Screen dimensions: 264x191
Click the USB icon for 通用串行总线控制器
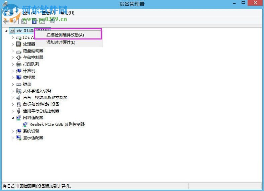19,111
